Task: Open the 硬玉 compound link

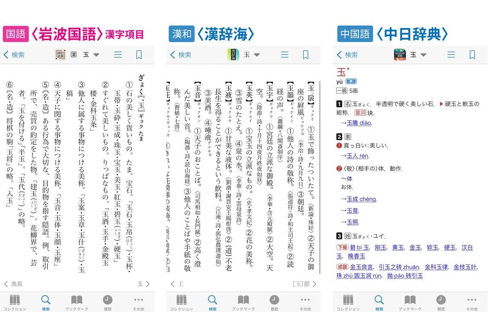Action: pyautogui.click(x=450, y=247)
